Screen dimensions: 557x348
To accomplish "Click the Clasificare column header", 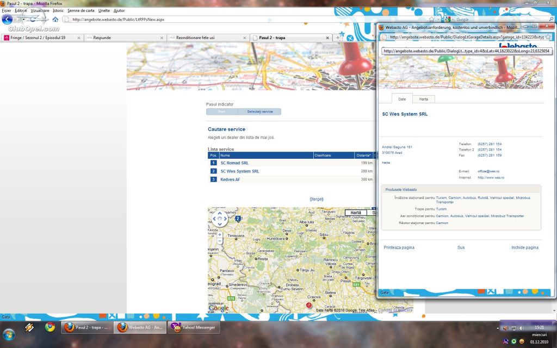I will coord(333,155).
